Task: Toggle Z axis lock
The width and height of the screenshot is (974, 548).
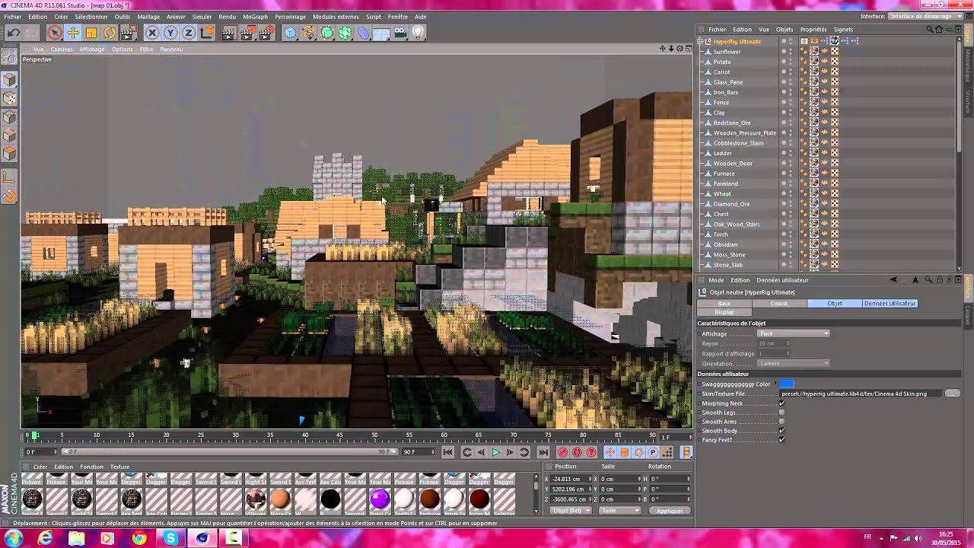Action: point(189,32)
